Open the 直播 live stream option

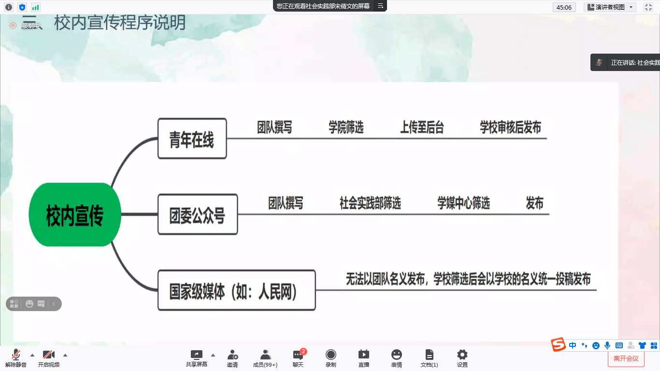364,358
